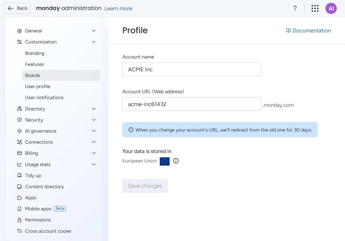Image resolution: width=345 pixels, height=241 pixels.
Task: Expand the General section chevron
Action: [x=94, y=31]
